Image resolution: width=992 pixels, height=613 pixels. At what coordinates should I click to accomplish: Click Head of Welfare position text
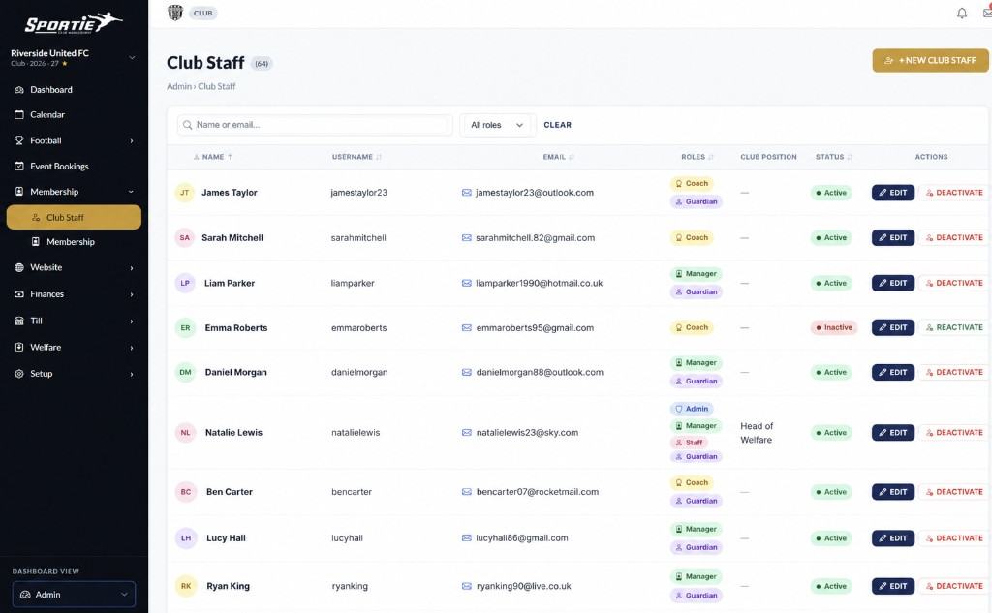coord(757,433)
